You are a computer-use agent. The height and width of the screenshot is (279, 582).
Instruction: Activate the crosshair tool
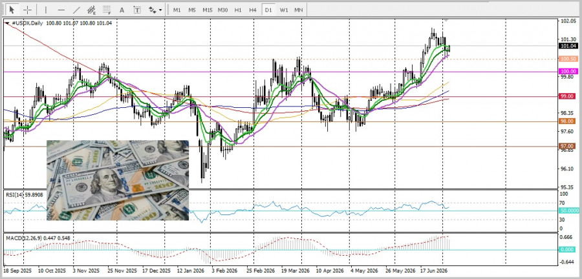pos(27,10)
